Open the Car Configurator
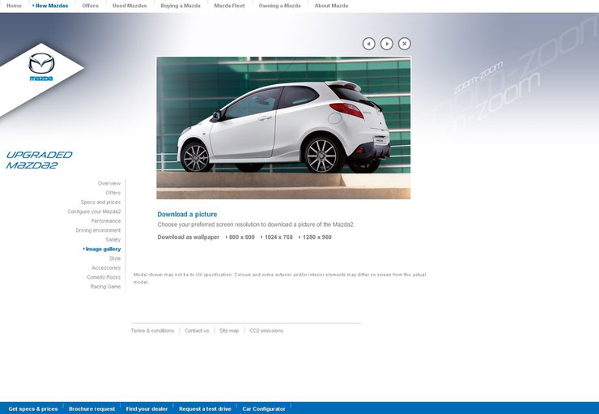599x414 pixels. click(264, 408)
